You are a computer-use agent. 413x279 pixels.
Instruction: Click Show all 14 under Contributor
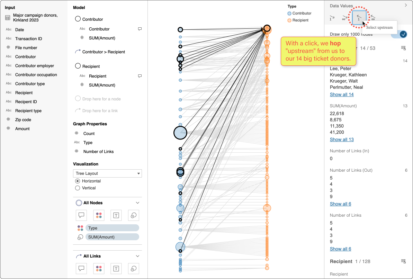(342, 94)
